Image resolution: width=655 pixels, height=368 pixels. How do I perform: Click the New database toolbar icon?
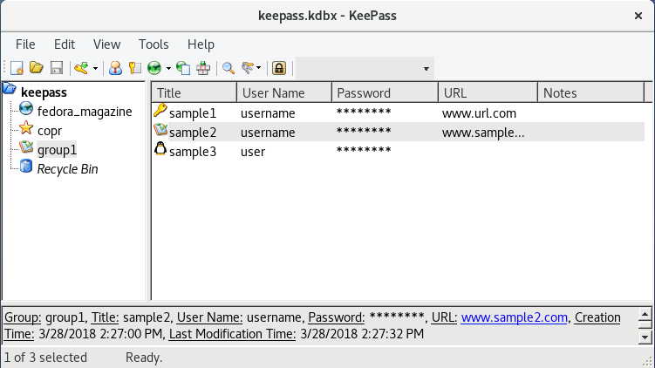pyautogui.click(x=17, y=68)
